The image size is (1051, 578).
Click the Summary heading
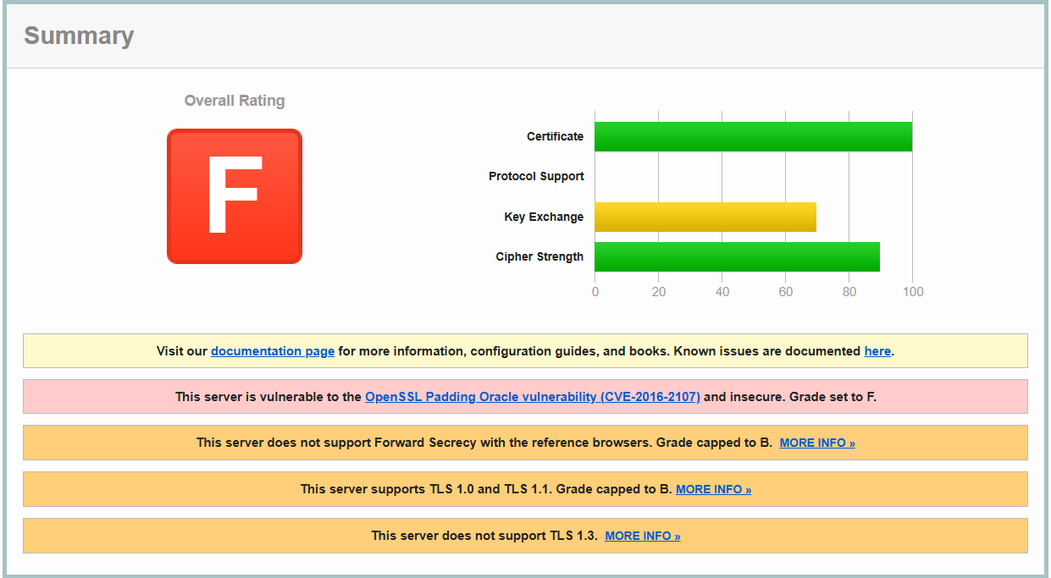click(x=79, y=36)
